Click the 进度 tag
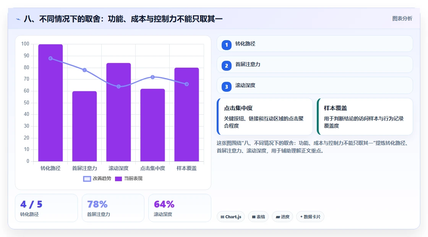Screen dimensions: 428x237 pyautogui.click(x=282, y=217)
